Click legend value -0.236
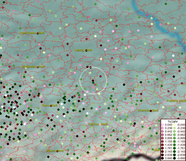The height and width of the screenshot is (161, 186). click(181, 128)
